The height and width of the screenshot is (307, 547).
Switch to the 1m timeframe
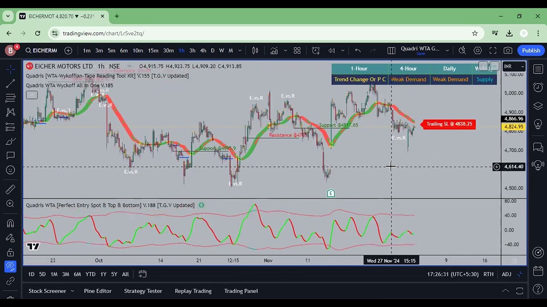click(x=87, y=50)
